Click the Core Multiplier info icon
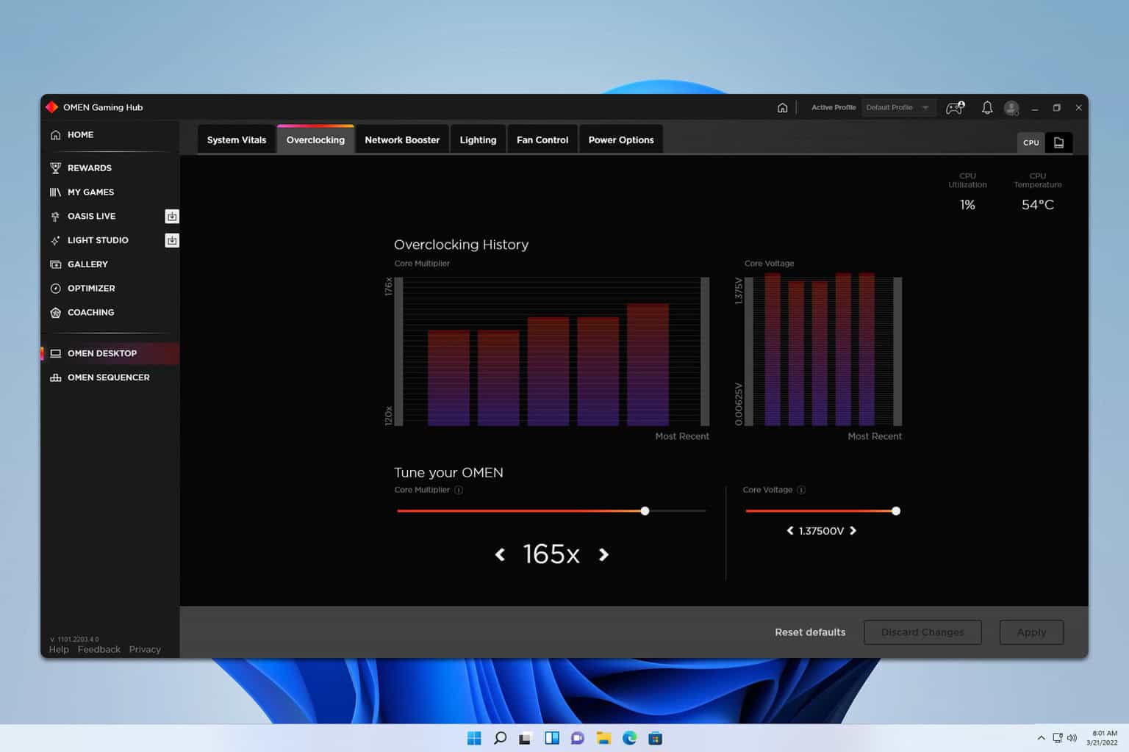Viewport: 1129px width, 752px height. click(x=459, y=490)
